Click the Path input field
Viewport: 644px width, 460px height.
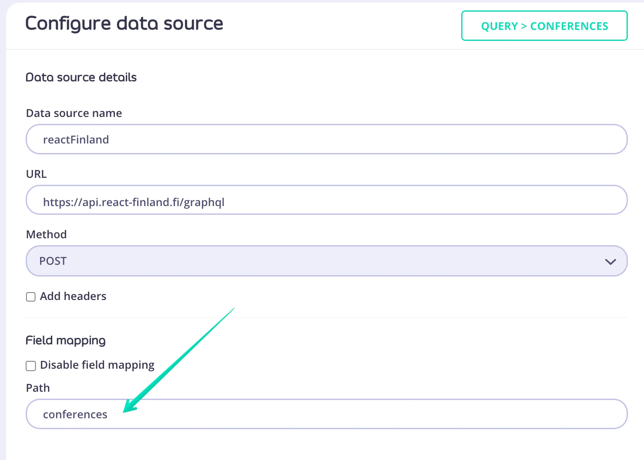305,414
